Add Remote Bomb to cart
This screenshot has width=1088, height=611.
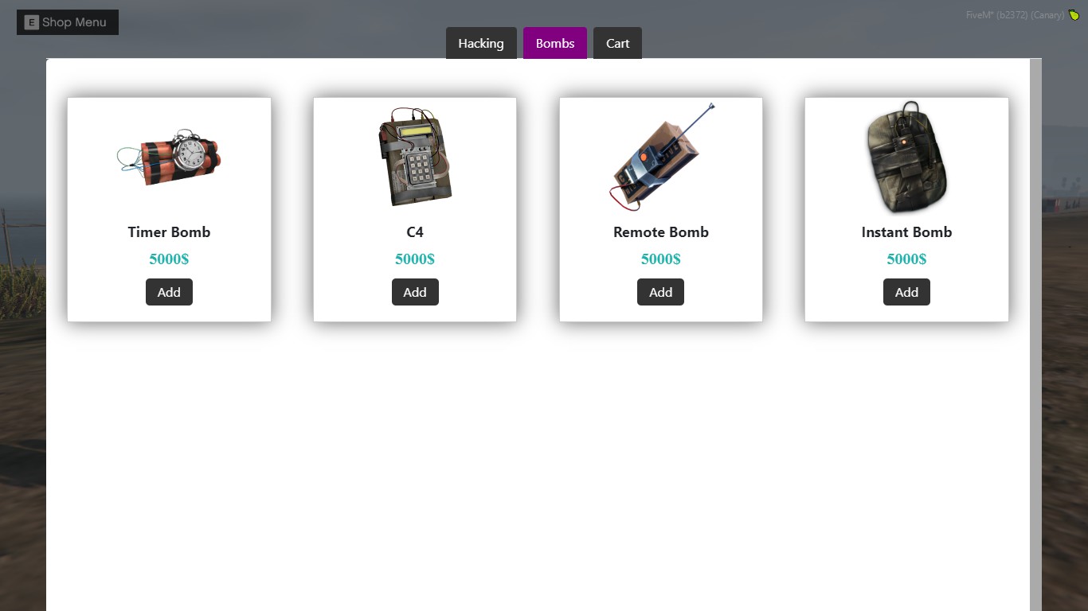tap(660, 292)
